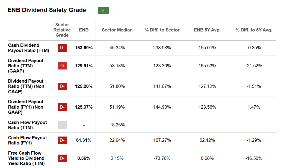Open Dividend Payout Ratio (TTM) (GAAP) metric

coord(26,66)
